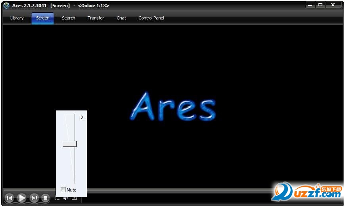Screen dimensions: 345x207
Task: Open the Library tab
Action: click(17, 18)
